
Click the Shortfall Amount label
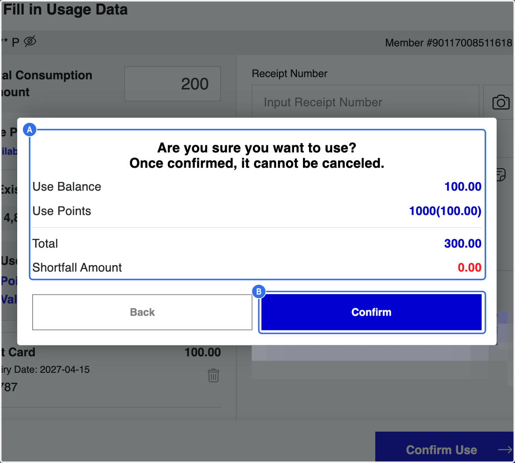pos(77,268)
